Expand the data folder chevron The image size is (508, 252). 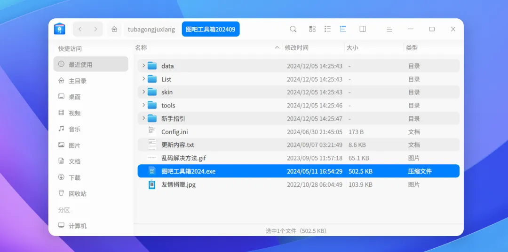pos(143,66)
